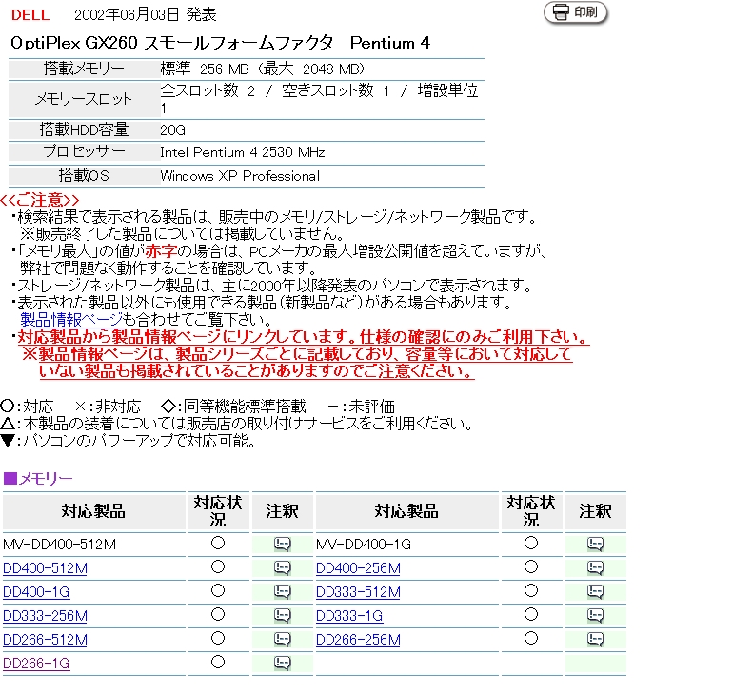Click the 搭載HDD容量 row label

84,129
